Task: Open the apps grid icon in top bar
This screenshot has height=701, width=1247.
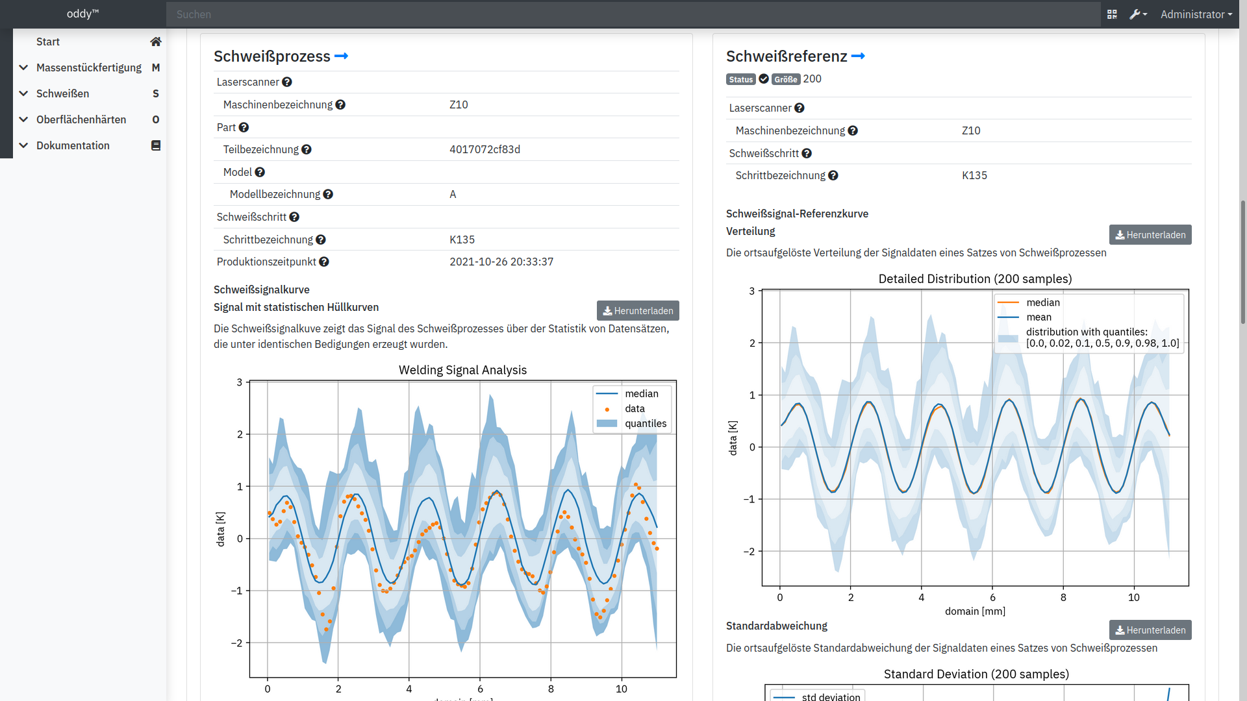Action: (1112, 14)
